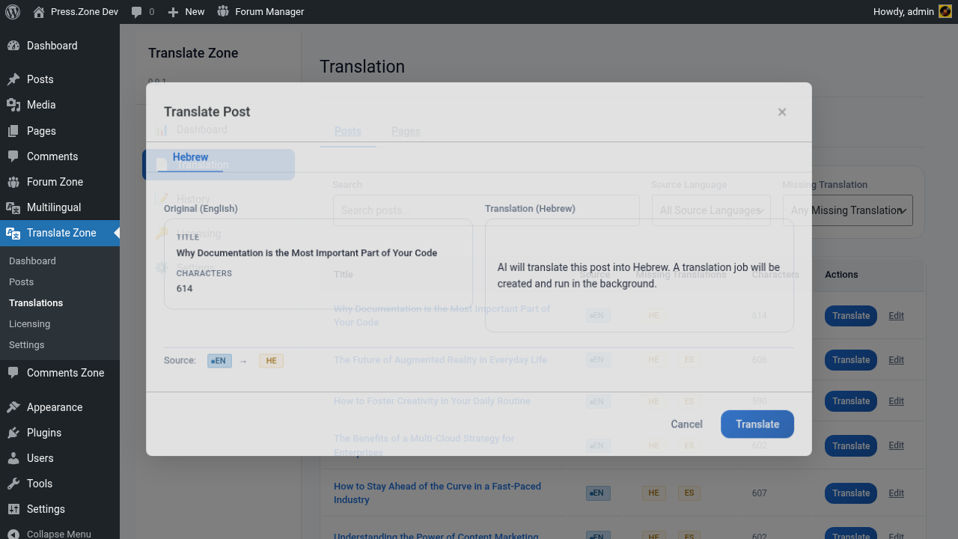Click the Forum Zone icon in sidebar
This screenshot has width=958, height=539.
[13, 182]
